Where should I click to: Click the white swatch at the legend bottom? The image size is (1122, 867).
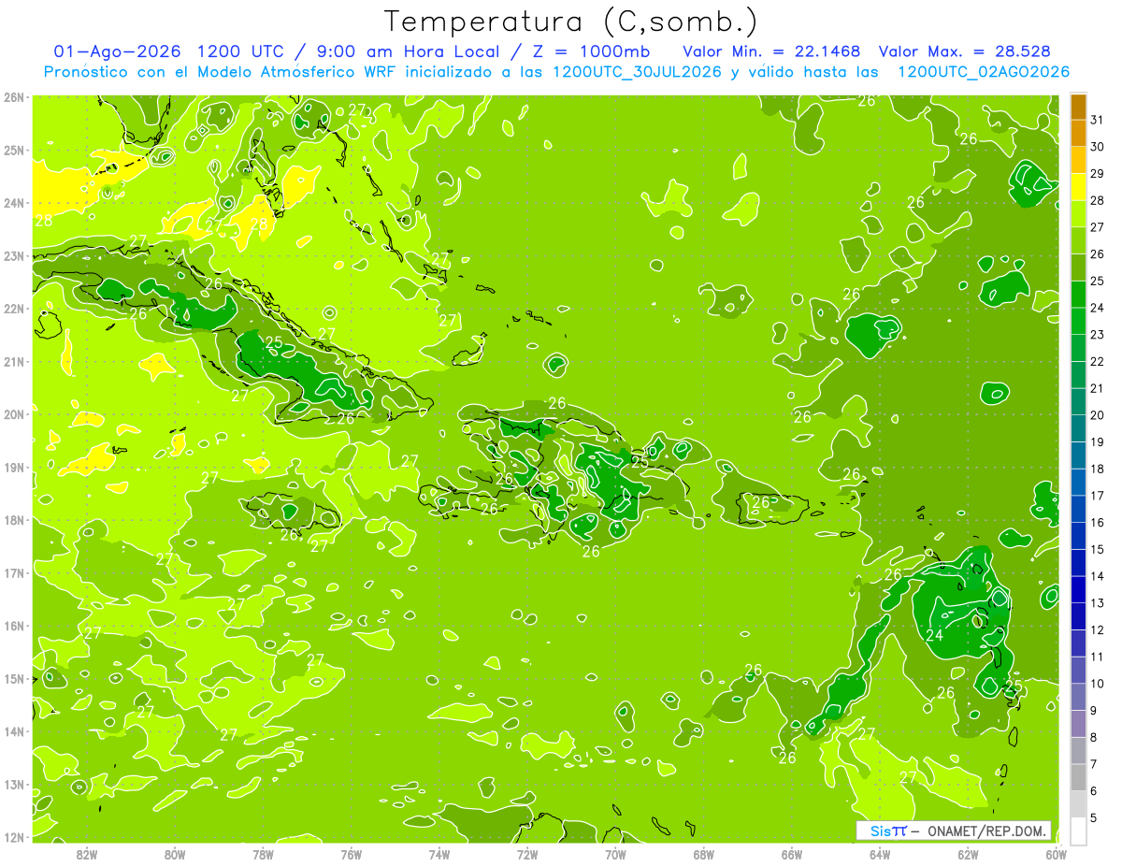point(1078,830)
